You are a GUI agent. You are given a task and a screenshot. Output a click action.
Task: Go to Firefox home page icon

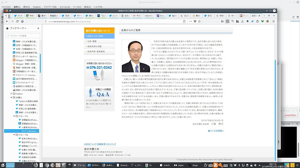22,21
